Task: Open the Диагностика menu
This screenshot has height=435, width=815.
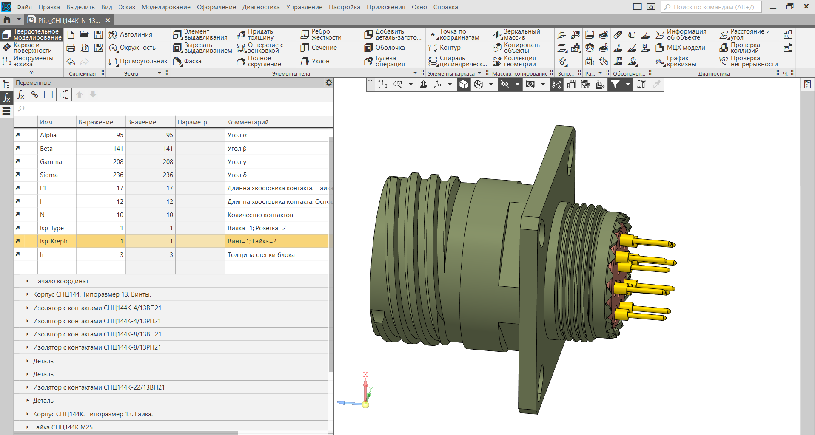Action: (261, 7)
